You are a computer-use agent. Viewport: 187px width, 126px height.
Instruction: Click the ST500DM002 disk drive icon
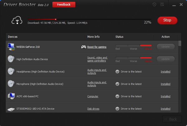[x=11, y=109]
